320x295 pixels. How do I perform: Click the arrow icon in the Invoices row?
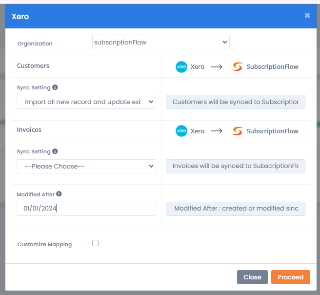pos(217,131)
